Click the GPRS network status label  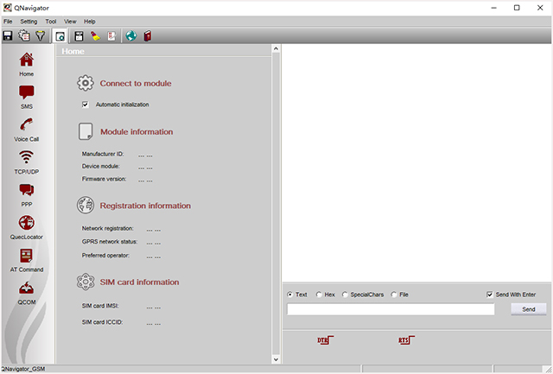coord(110,242)
